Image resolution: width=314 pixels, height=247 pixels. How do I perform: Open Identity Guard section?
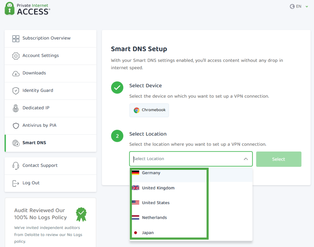pos(50,91)
